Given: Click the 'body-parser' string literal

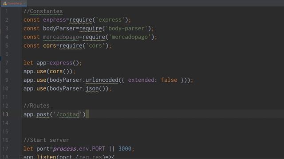Looking at the screenshot, I should (126, 28).
